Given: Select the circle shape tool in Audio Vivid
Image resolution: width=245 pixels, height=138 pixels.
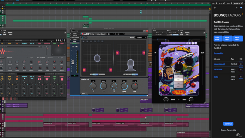Looking at the screenshot, I should click(95, 41).
